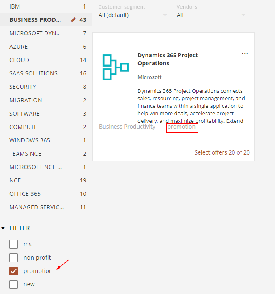Select the CLOUD category

46,60
